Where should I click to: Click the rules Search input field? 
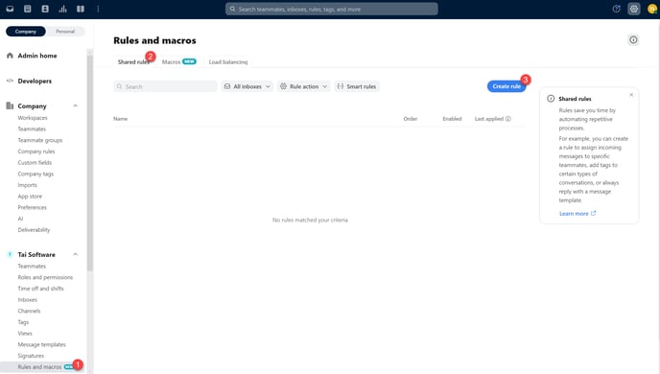click(x=165, y=86)
